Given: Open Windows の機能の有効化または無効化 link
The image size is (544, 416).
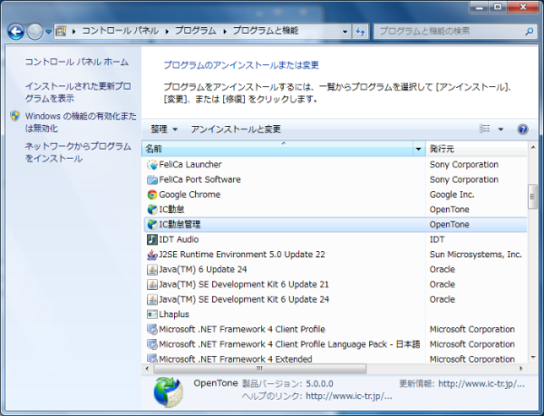Looking at the screenshot, I should tap(81, 122).
